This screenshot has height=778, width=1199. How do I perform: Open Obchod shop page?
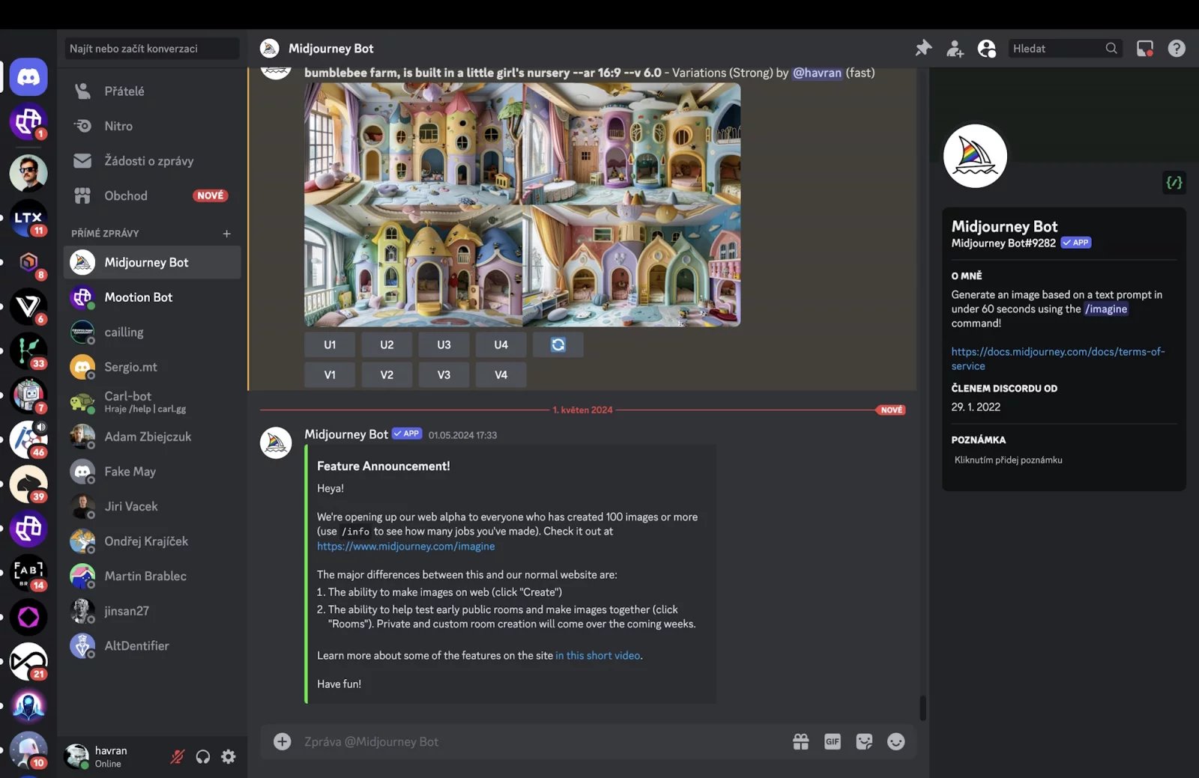click(x=152, y=195)
